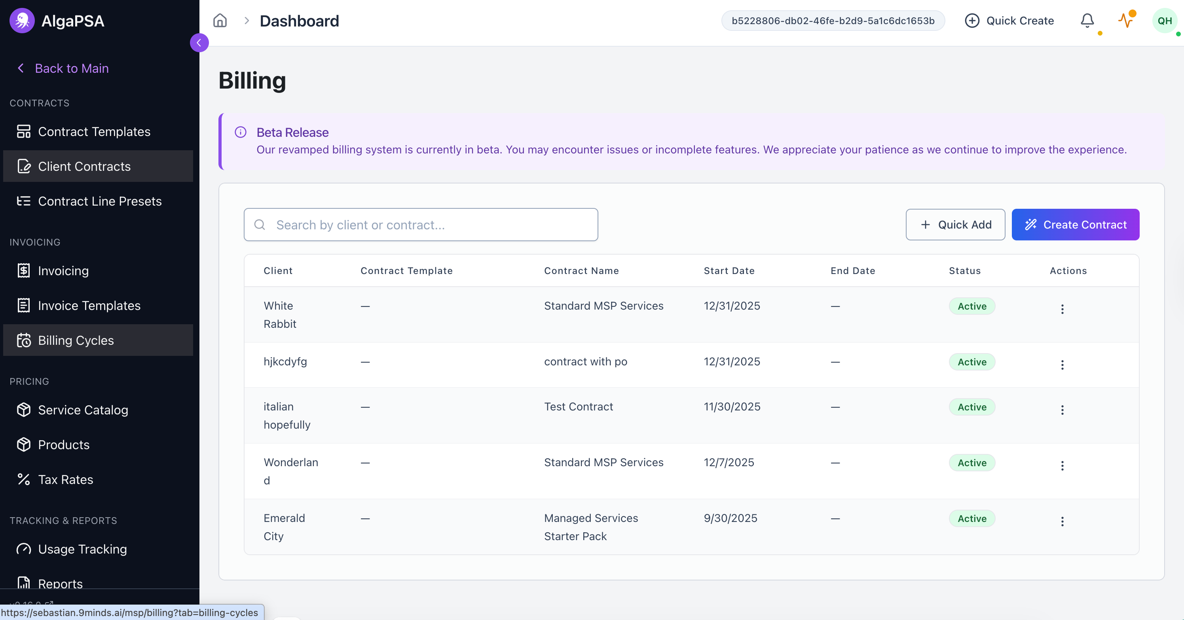Click the AlgaPSA logo icon
This screenshot has height=620, width=1184.
(x=22, y=21)
